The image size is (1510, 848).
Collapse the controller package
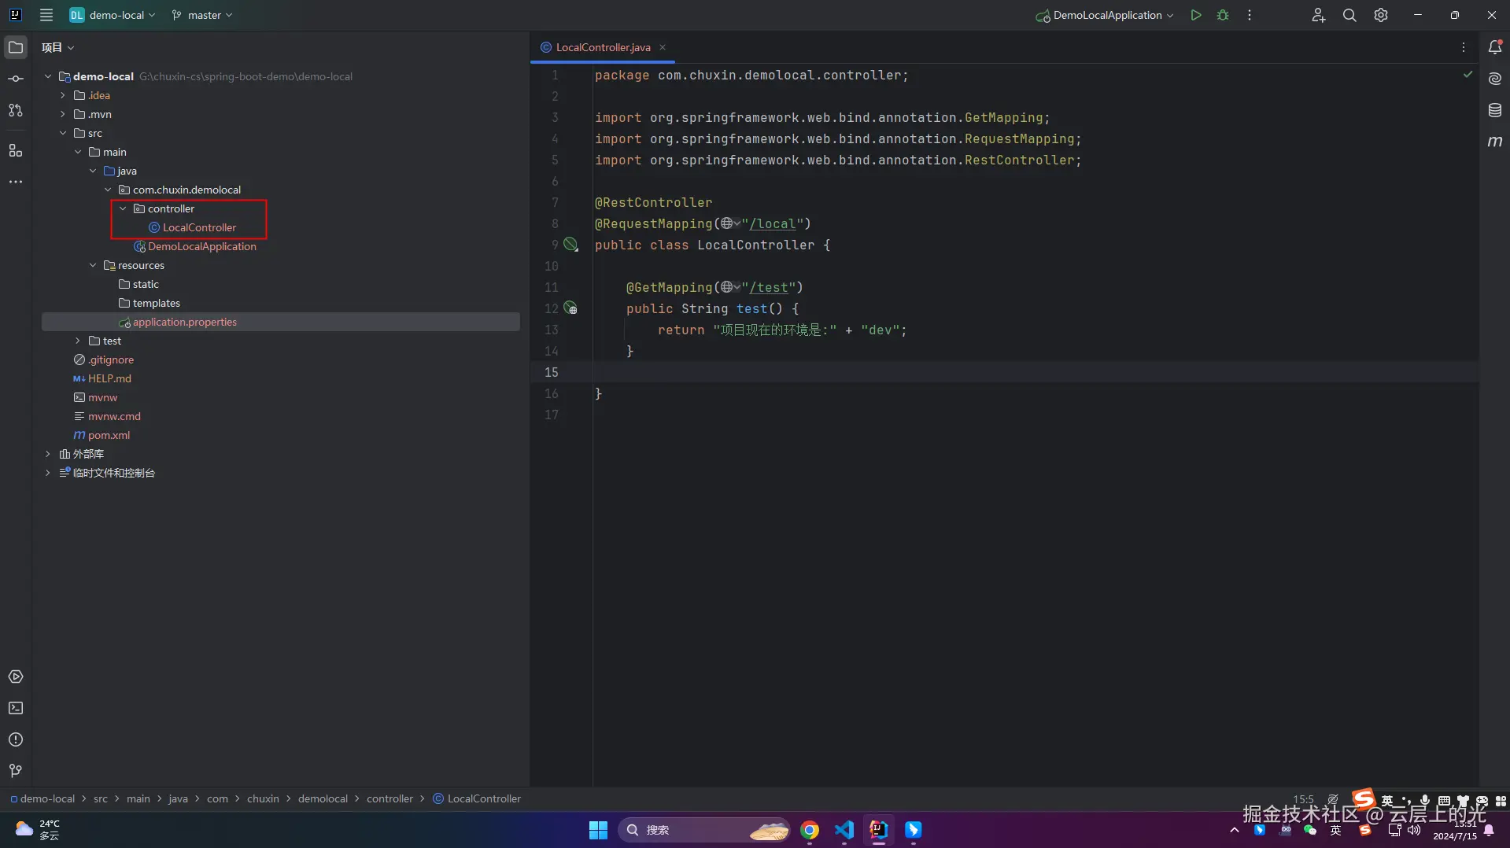123,208
